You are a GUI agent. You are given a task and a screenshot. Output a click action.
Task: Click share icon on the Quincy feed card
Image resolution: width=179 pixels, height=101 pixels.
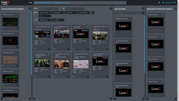coord(49,49)
